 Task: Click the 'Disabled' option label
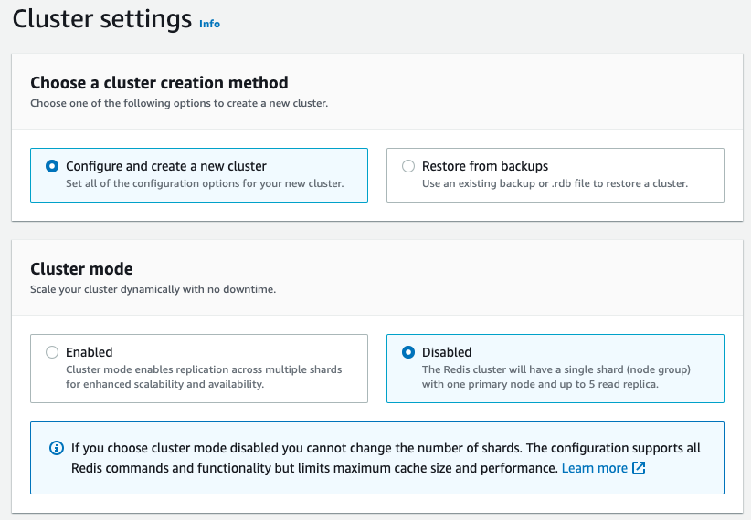tap(447, 352)
